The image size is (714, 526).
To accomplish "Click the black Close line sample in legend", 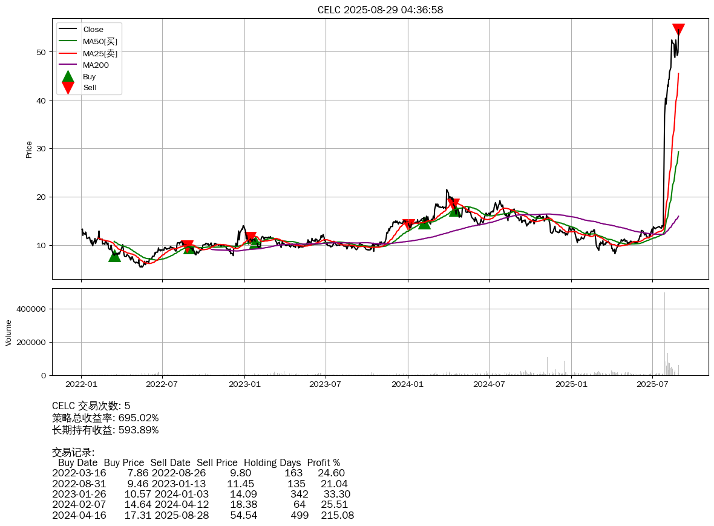I will coord(68,30).
